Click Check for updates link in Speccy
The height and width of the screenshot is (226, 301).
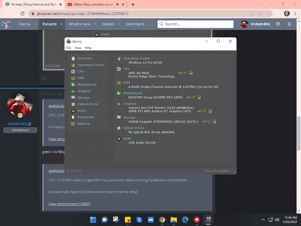pyautogui.click(x=218, y=171)
